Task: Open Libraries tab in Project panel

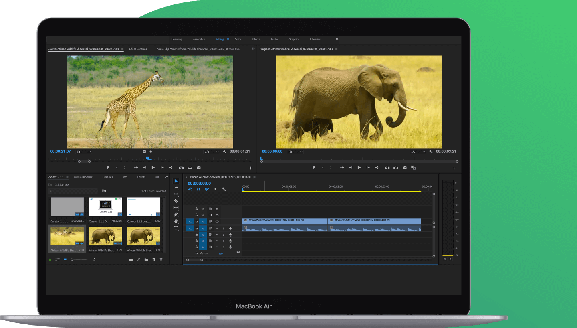Action: (x=107, y=177)
